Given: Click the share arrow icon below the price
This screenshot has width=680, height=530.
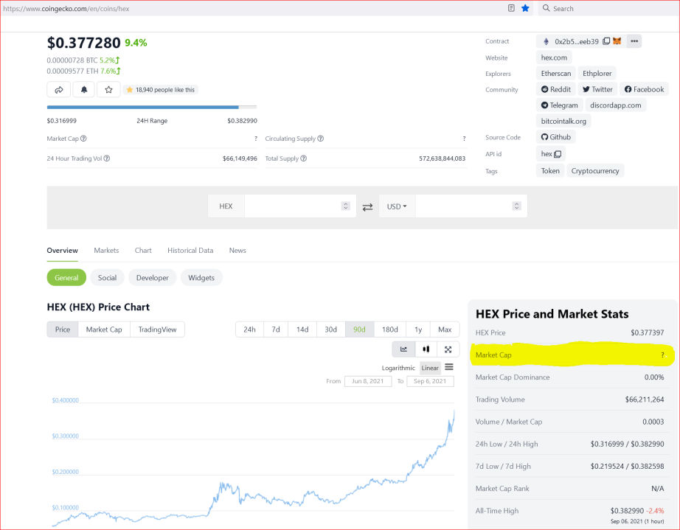Looking at the screenshot, I should [x=58, y=90].
